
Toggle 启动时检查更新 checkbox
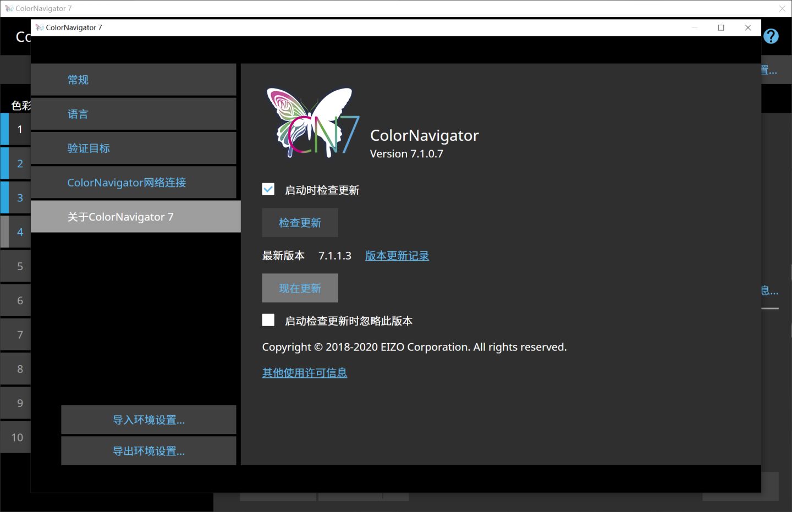(x=268, y=189)
